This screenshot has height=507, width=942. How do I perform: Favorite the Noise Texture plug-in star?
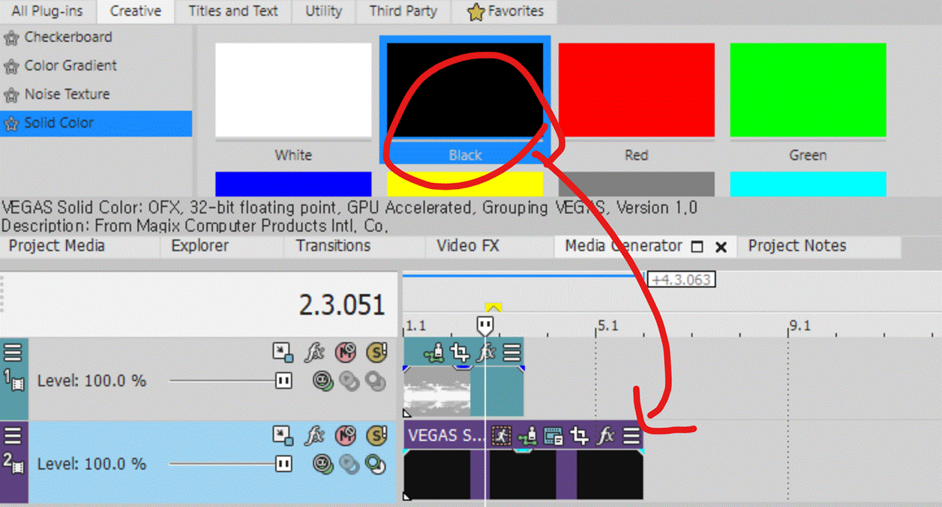tap(11, 95)
